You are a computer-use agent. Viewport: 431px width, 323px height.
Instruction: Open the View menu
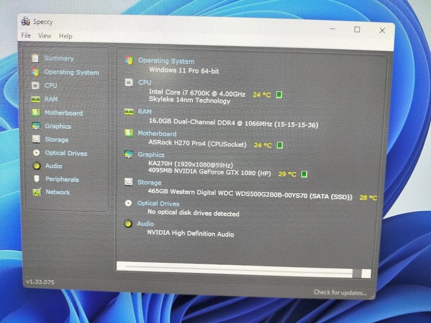click(45, 36)
